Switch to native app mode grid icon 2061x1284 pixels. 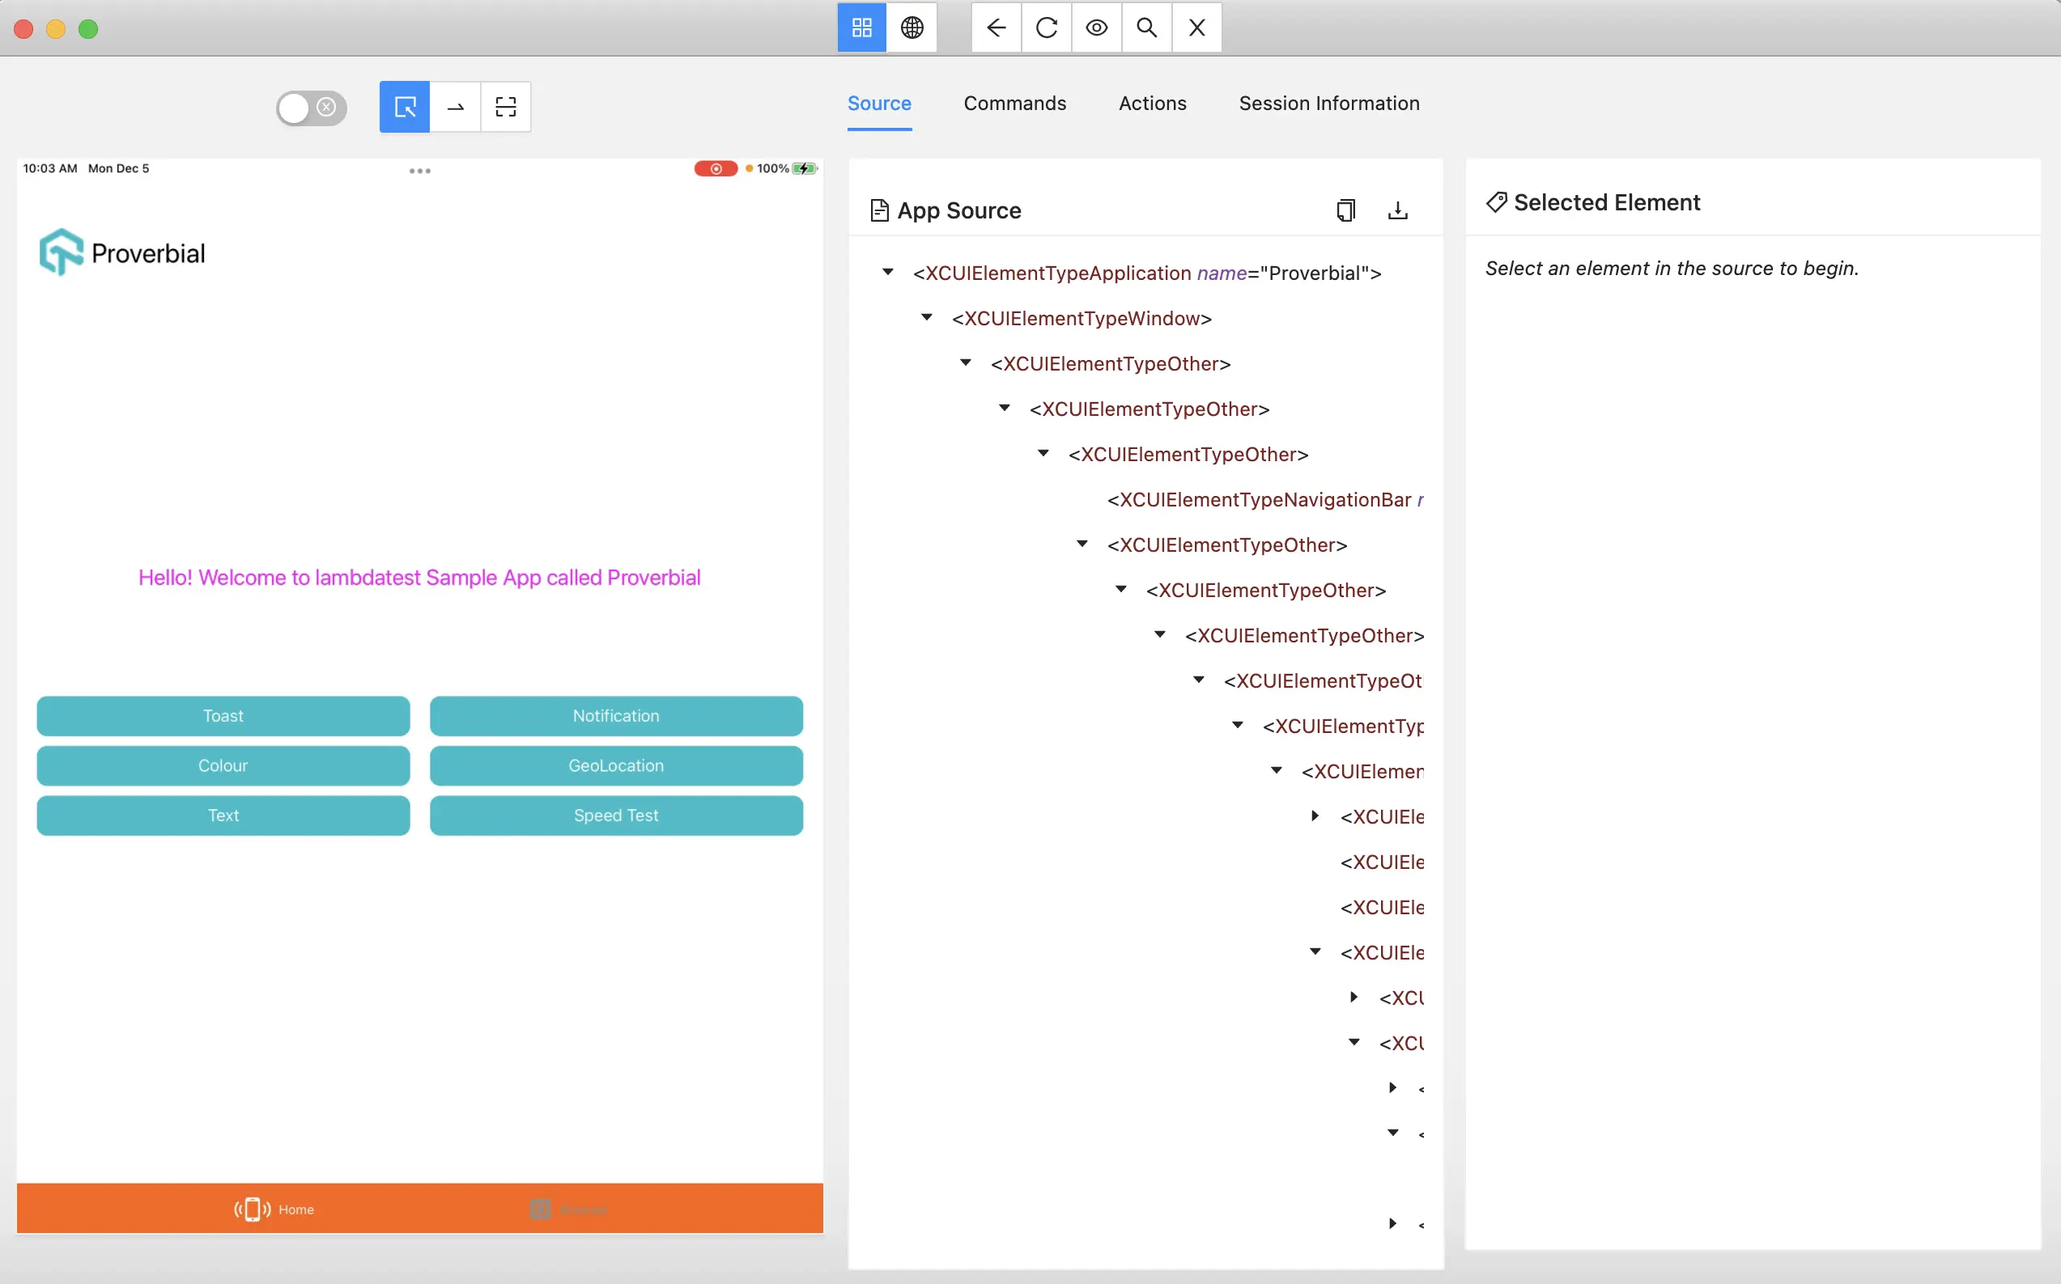point(861,28)
